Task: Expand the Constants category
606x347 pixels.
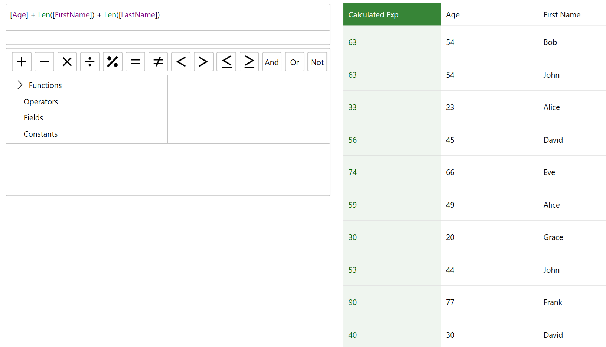Action: coord(40,134)
